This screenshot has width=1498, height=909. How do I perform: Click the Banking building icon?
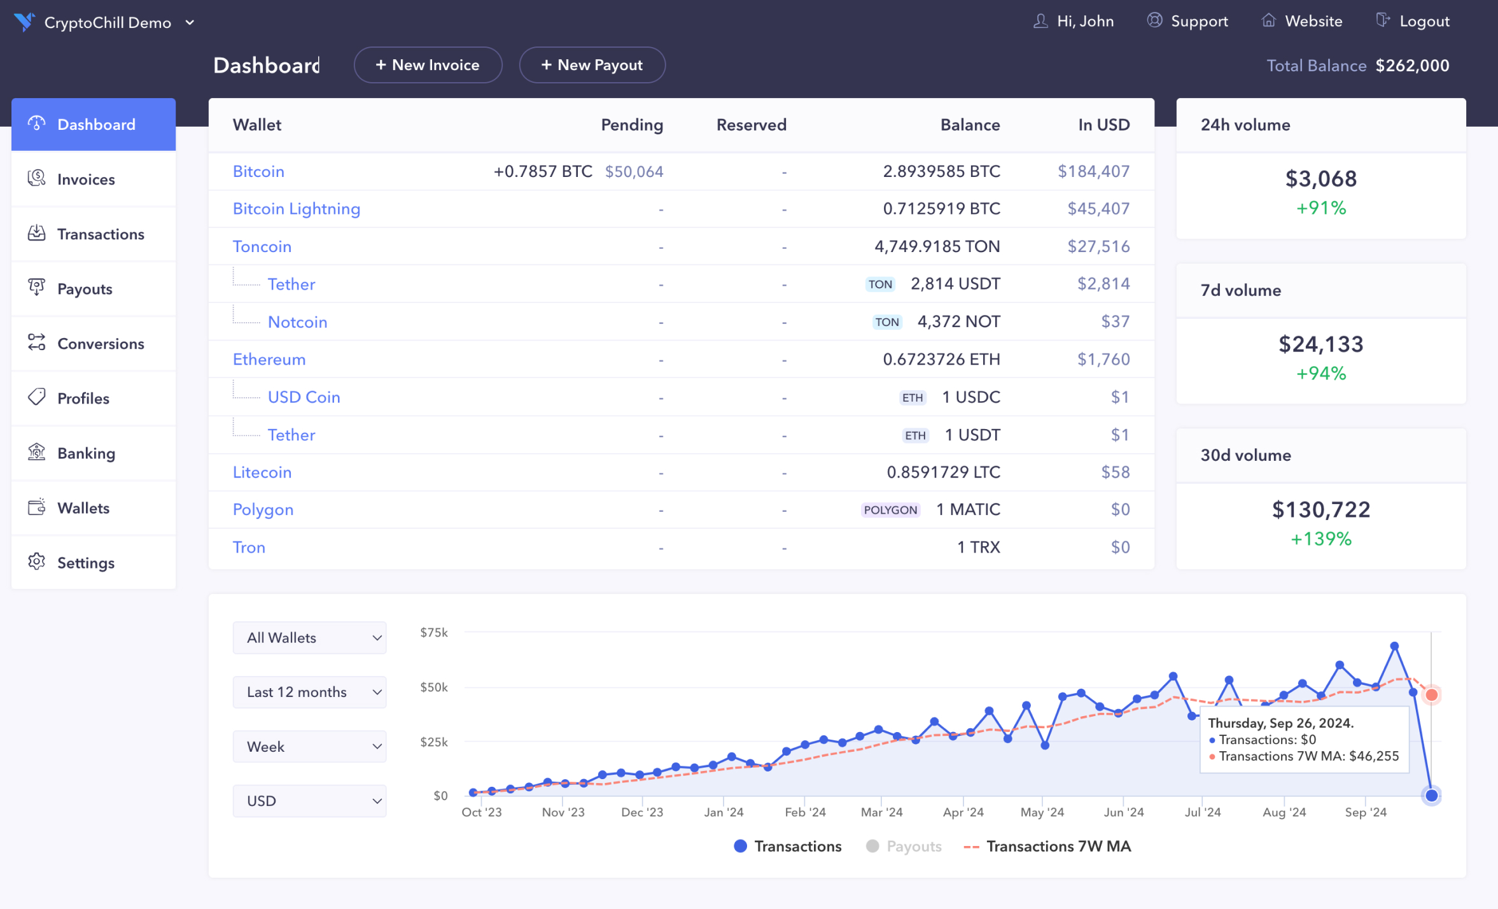[x=36, y=452]
